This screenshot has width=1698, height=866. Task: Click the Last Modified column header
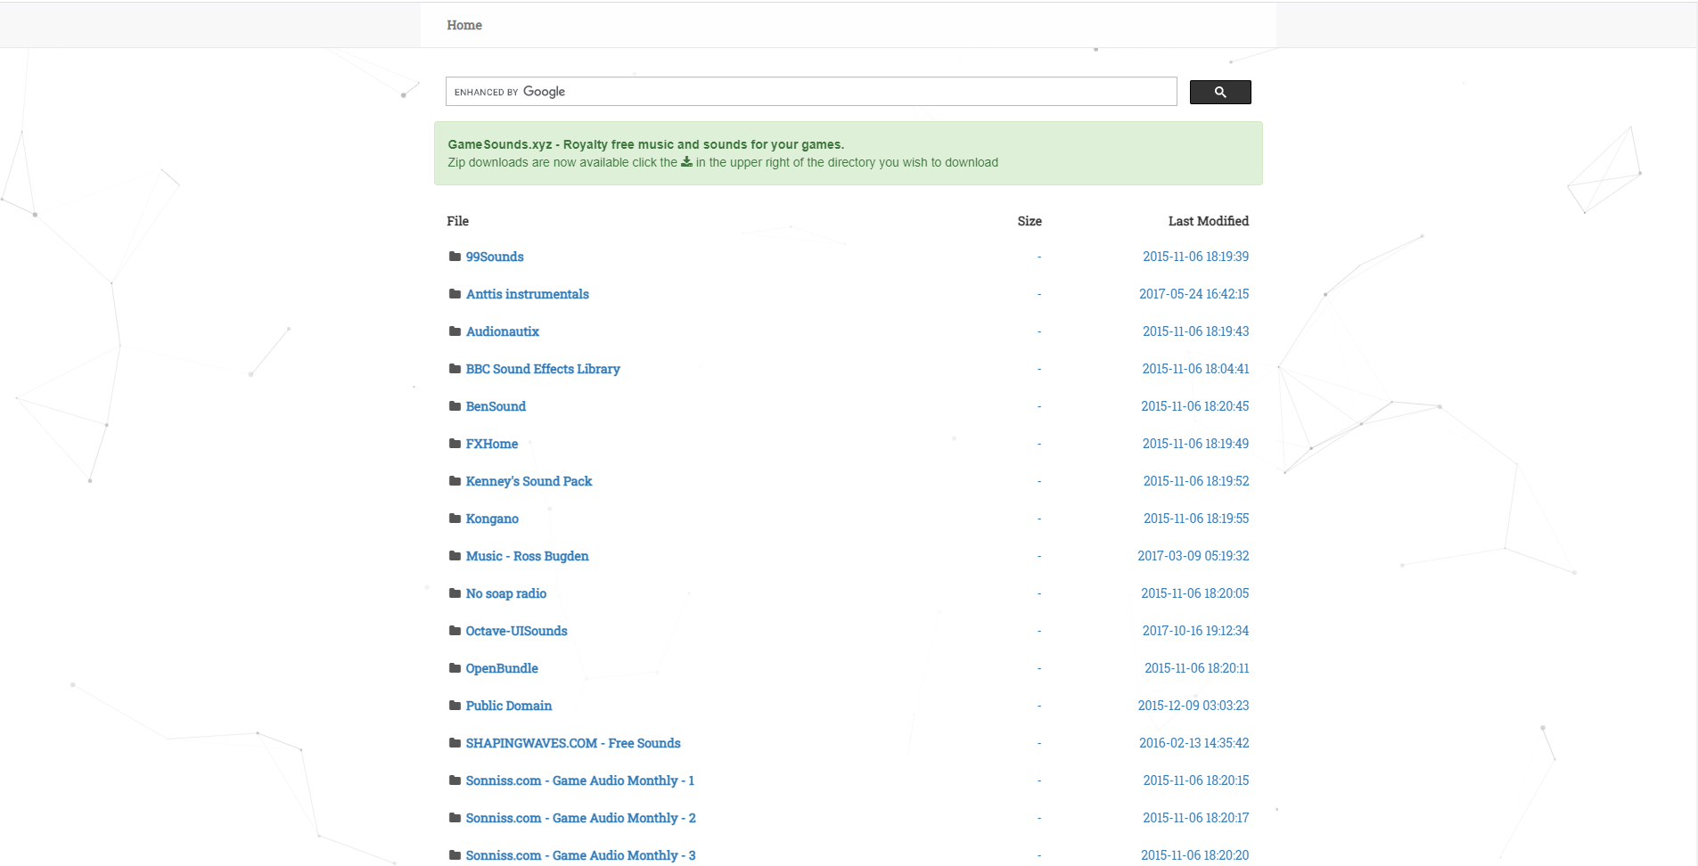point(1209,221)
